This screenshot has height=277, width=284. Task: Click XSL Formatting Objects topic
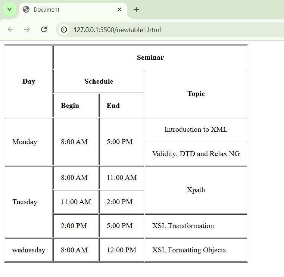click(x=196, y=250)
